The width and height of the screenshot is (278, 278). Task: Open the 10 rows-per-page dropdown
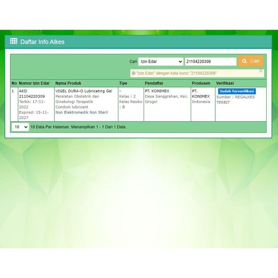click(20, 127)
